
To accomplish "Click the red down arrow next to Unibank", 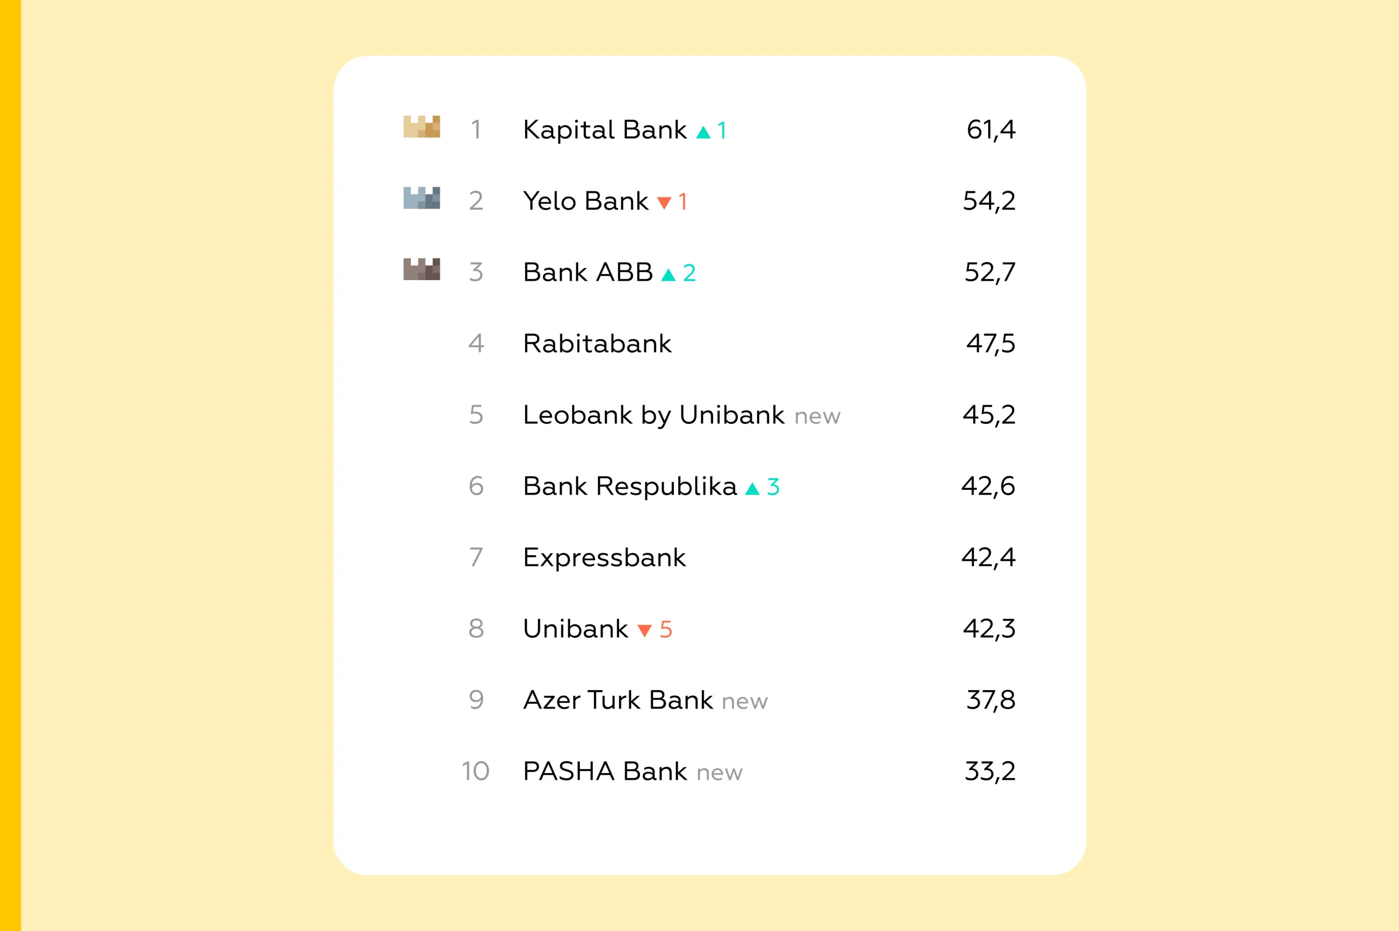I will tap(644, 631).
